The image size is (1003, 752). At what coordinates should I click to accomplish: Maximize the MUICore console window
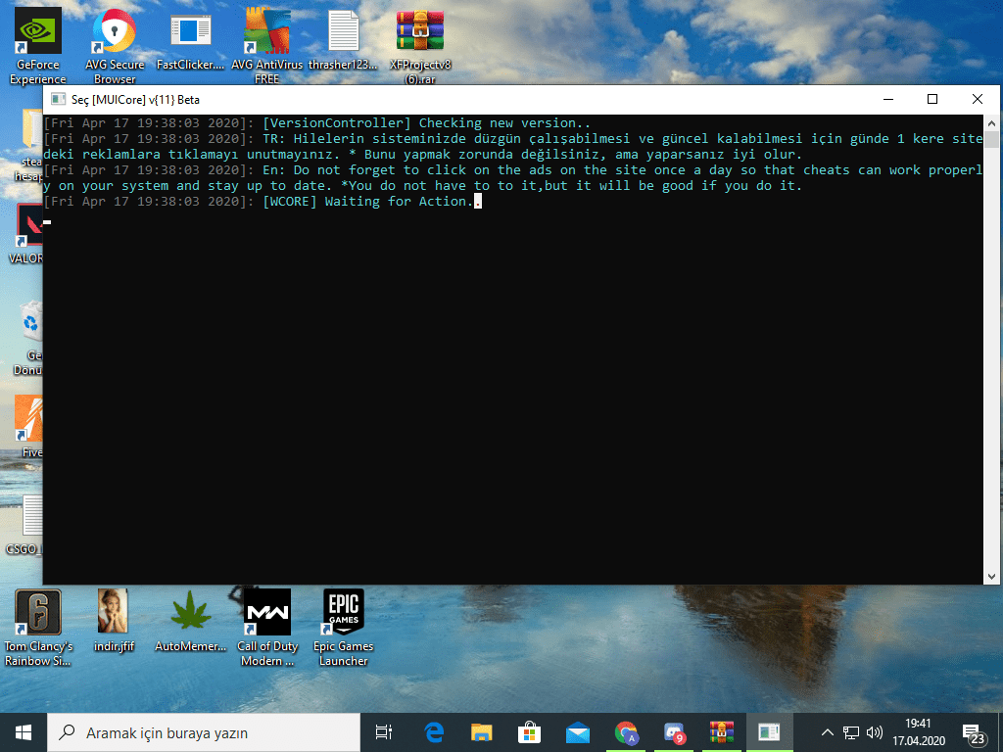932,99
